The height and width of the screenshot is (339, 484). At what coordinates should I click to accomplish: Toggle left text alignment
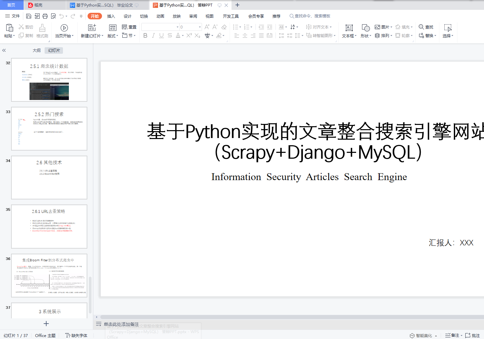coord(237,35)
